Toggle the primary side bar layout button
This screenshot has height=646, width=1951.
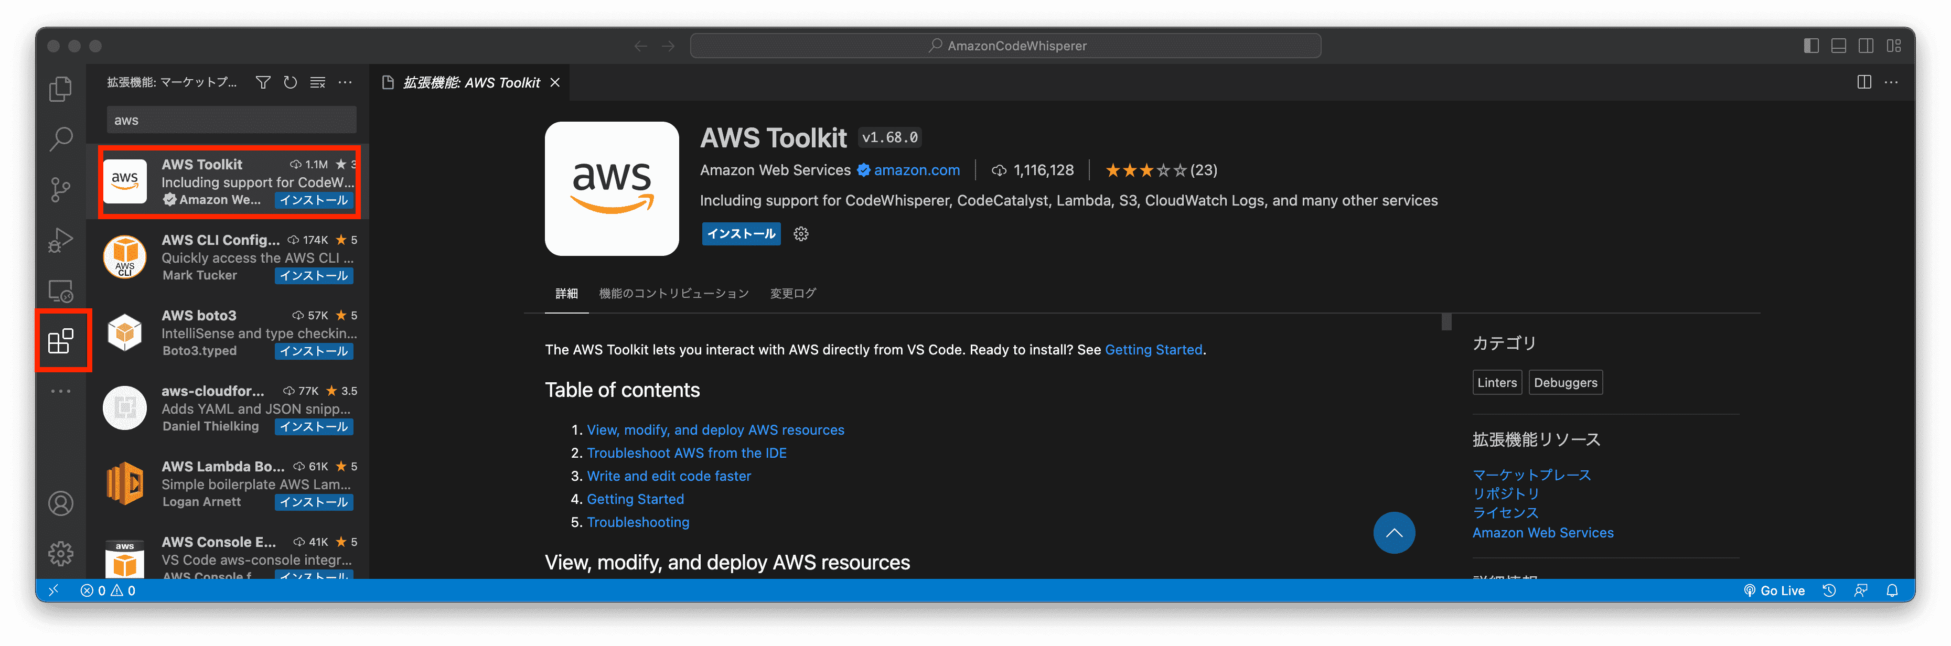tap(1811, 46)
